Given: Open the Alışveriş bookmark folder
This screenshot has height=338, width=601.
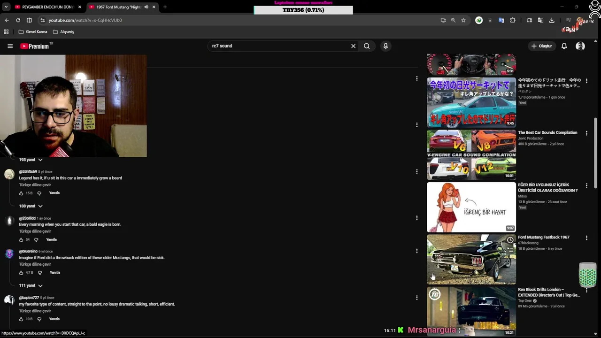Looking at the screenshot, I should pos(63,32).
